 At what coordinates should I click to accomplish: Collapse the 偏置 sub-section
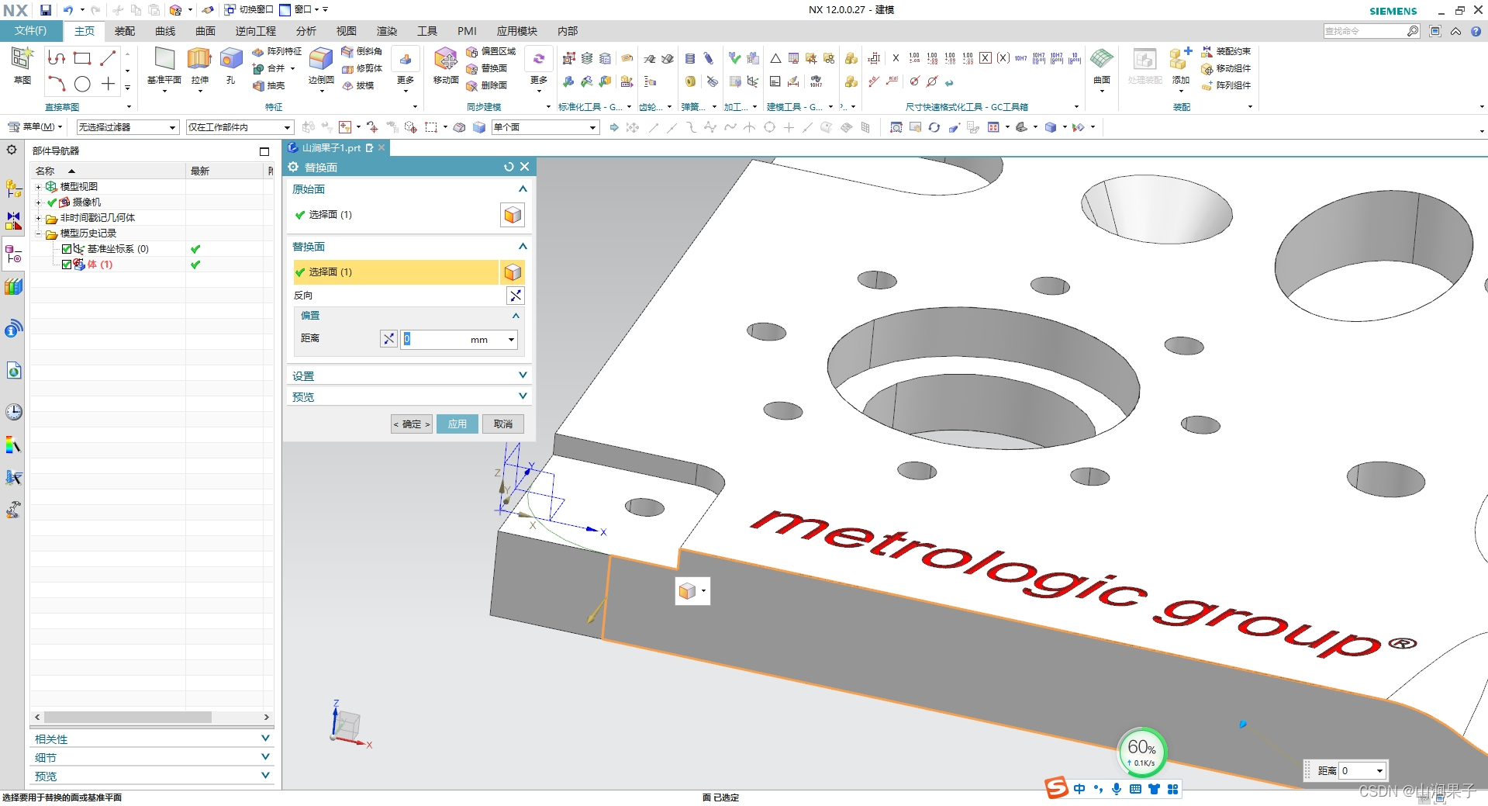(516, 316)
